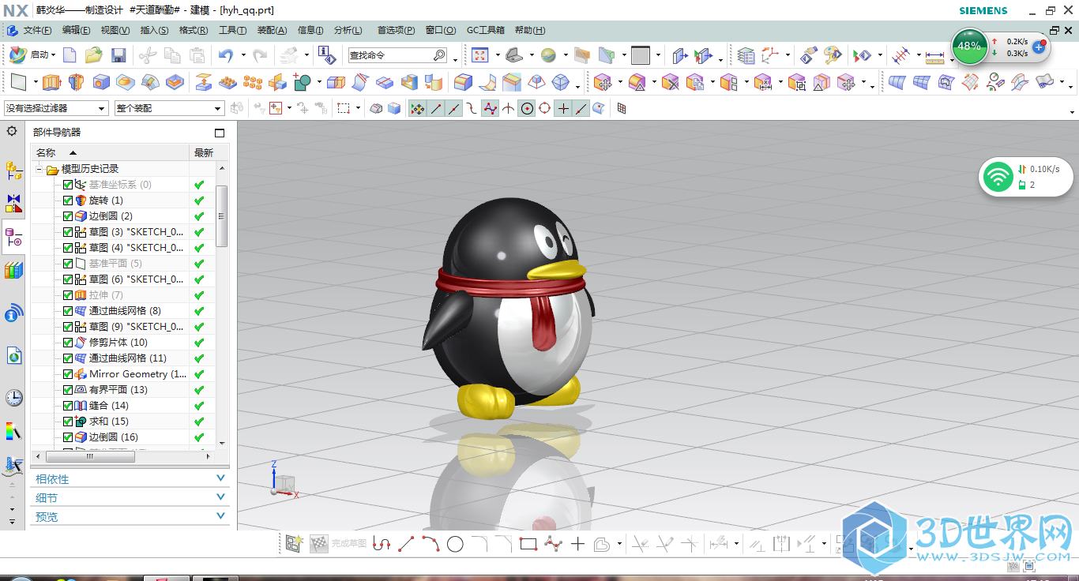1079x581 pixels.
Task: Select the sketch Line tool
Action: [406, 544]
